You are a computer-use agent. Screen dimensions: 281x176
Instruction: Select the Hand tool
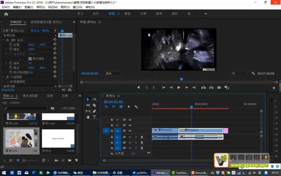(x=88, y=117)
